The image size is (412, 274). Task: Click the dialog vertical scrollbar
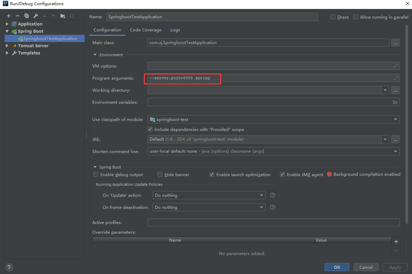coord(407,124)
